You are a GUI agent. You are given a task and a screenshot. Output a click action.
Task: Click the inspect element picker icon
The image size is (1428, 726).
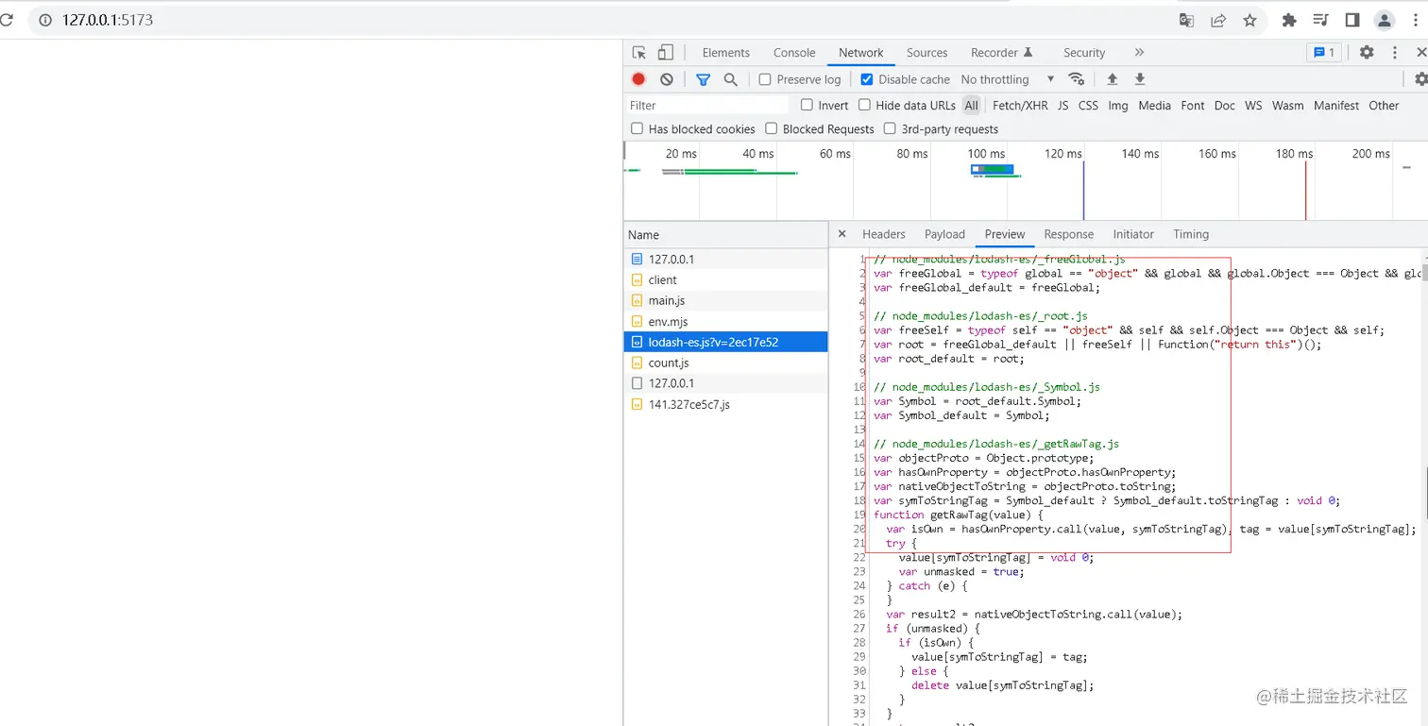point(639,53)
